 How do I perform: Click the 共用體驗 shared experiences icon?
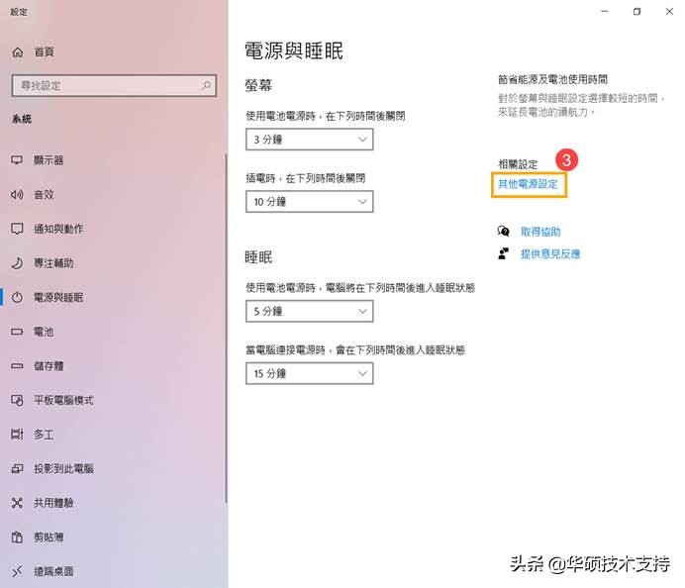click(x=17, y=503)
